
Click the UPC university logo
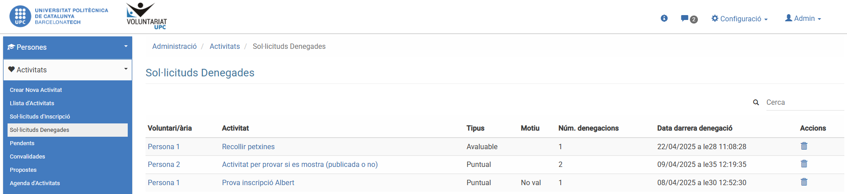(x=59, y=16)
